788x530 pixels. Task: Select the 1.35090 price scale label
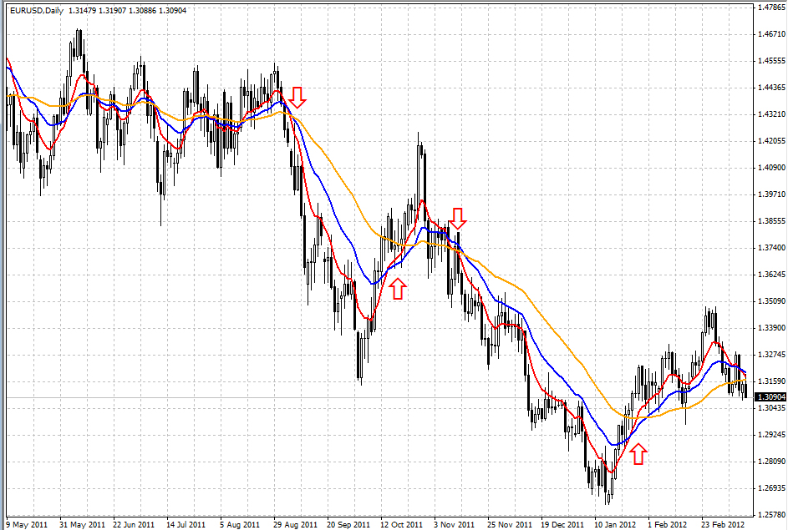click(x=770, y=301)
